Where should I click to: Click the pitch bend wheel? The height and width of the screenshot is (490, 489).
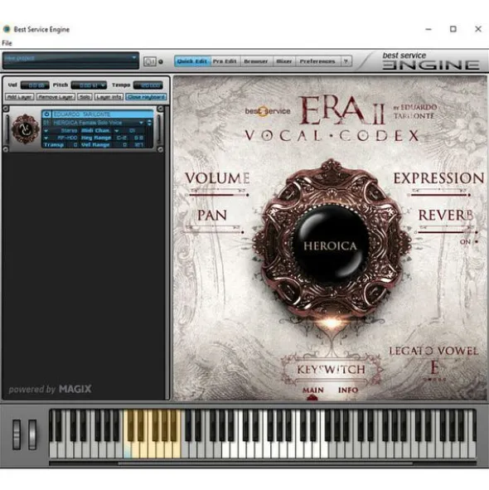point(17,434)
